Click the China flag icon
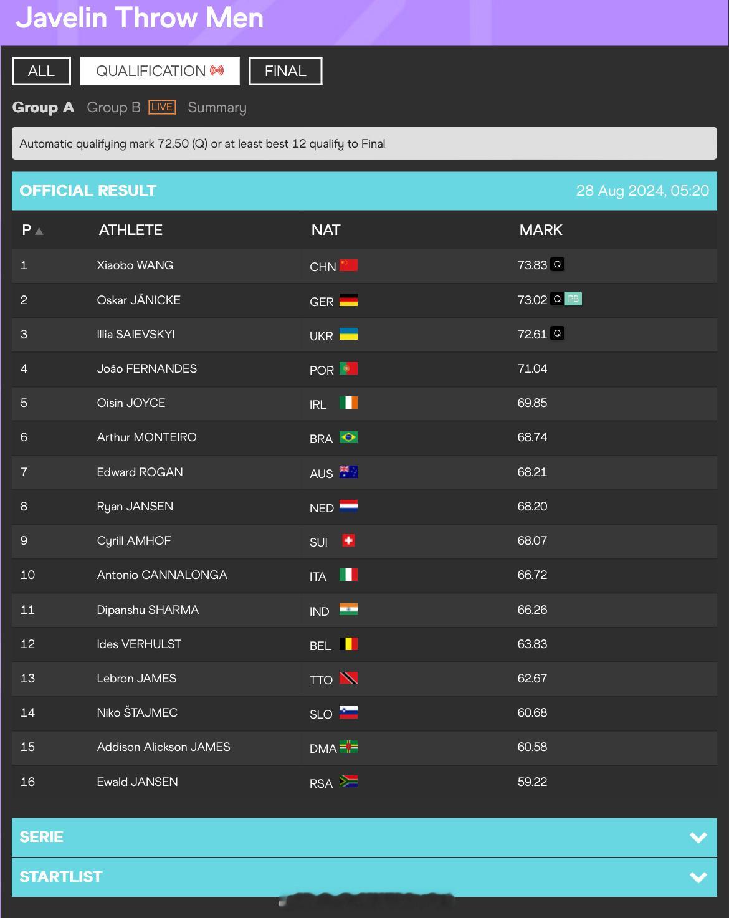 click(x=348, y=265)
